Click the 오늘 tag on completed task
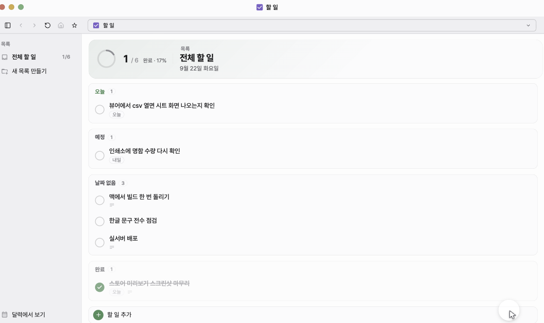544x323 pixels. click(x=116, y=292)
